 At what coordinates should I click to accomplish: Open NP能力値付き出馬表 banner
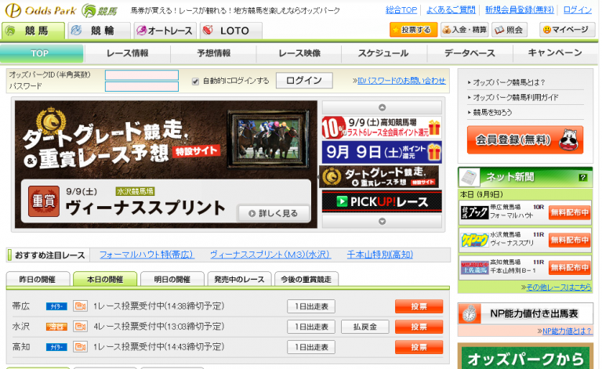[525, 313]
